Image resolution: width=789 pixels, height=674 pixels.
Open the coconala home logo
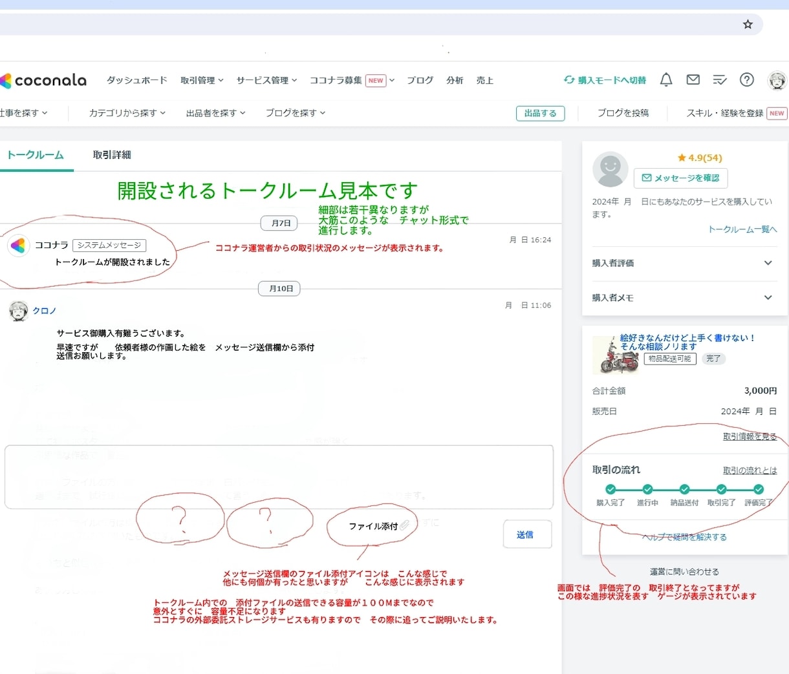[x=43, y=80]
